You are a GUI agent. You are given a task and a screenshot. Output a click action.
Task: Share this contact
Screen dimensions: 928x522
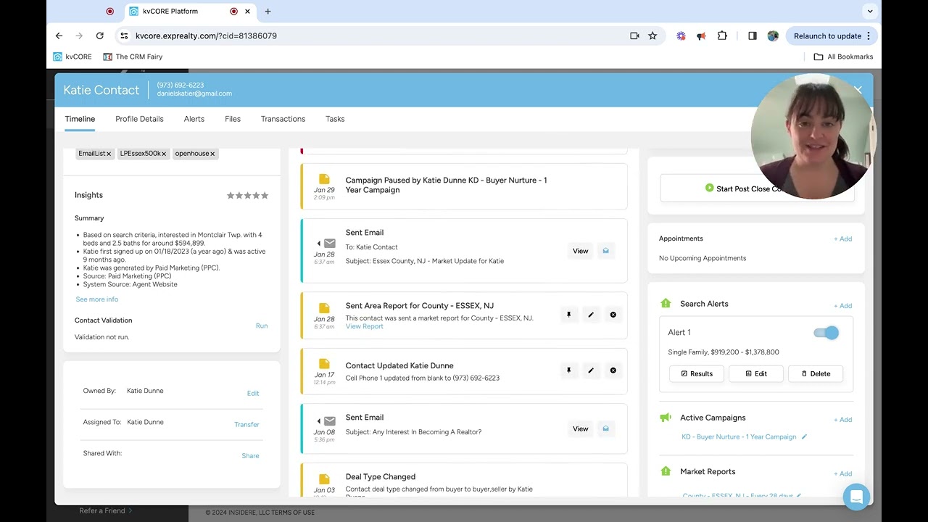point(250,455)
